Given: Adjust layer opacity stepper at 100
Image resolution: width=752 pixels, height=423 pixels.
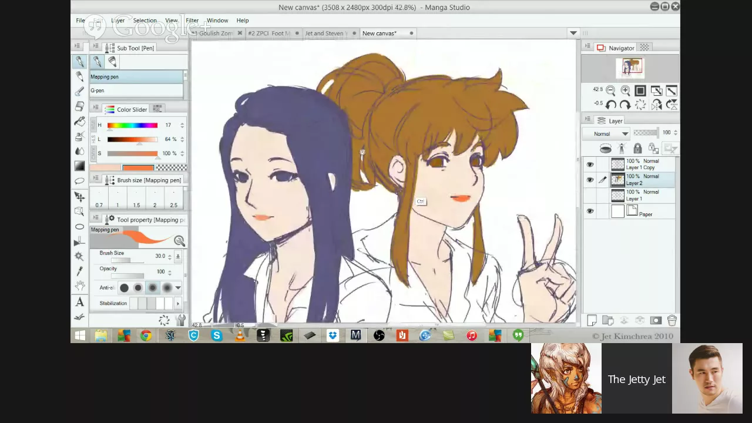Looking at the screenshot, I should [x=675, y=133].
